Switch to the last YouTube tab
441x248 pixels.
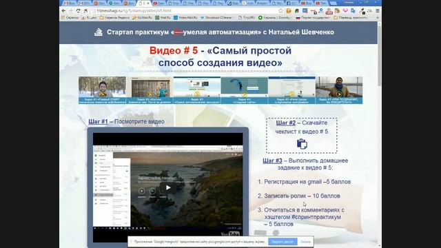pos(321,3)
